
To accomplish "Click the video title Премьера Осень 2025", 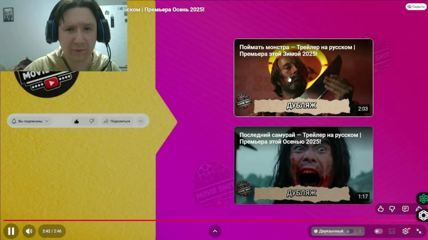I will click(x=166, y=10).
